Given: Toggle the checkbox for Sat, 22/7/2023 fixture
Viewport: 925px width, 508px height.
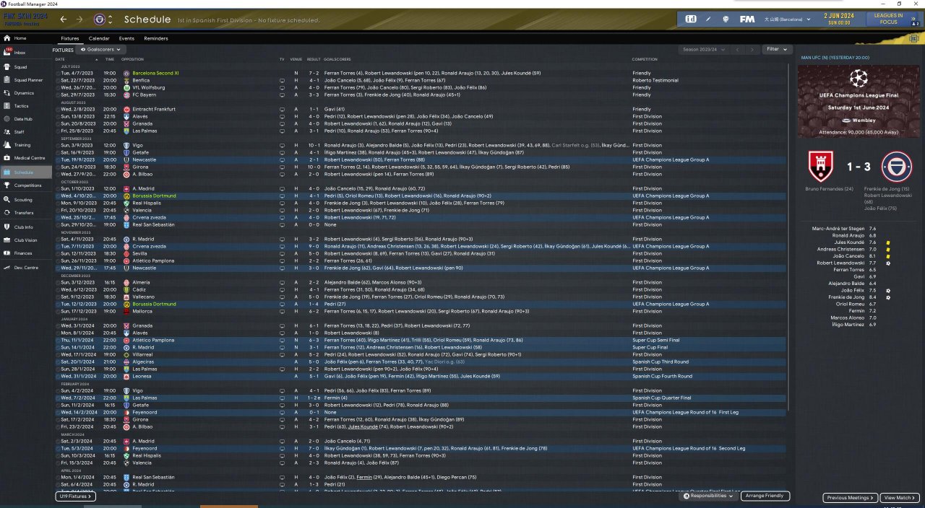Looking at the screenshot, I should pyautogui.click(x=58, y=80).
